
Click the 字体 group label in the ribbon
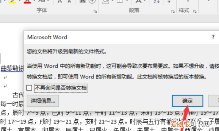pos(42,10)
